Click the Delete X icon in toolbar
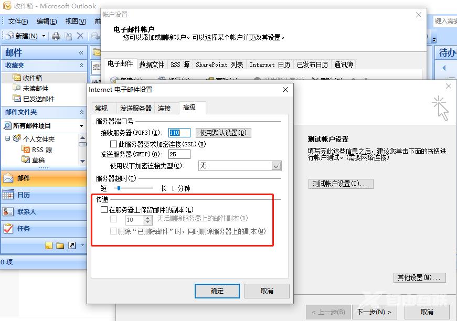457x321 pixels. pos(80,36)
